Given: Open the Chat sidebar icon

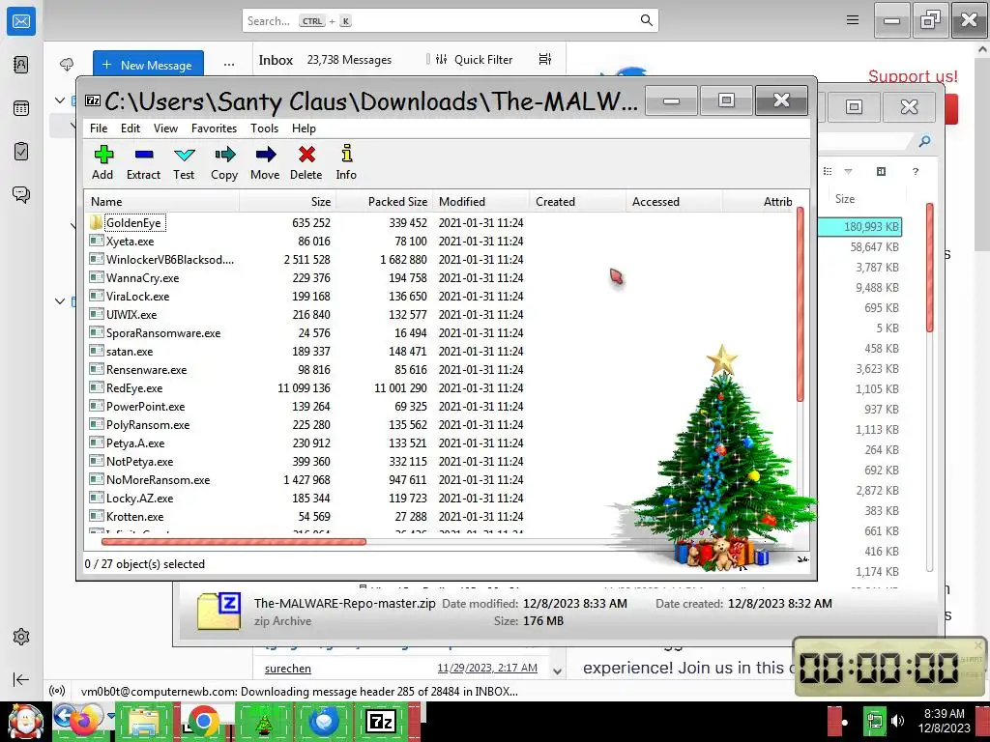Looking at the screenshot, I should [x=21, y=194].
